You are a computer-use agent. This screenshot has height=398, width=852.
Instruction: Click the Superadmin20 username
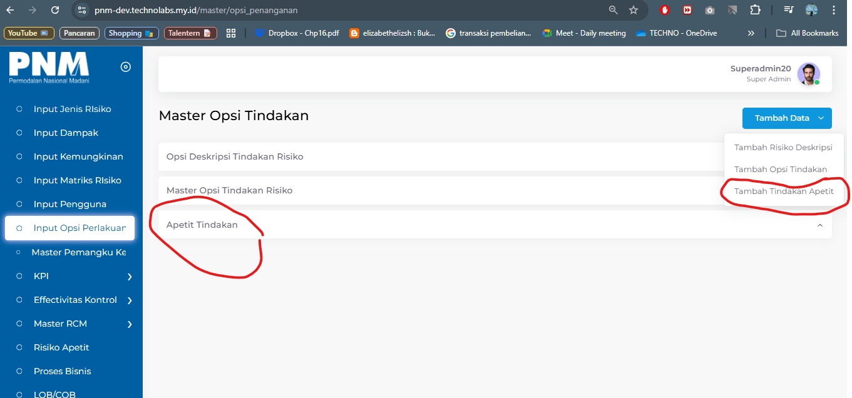761,69
